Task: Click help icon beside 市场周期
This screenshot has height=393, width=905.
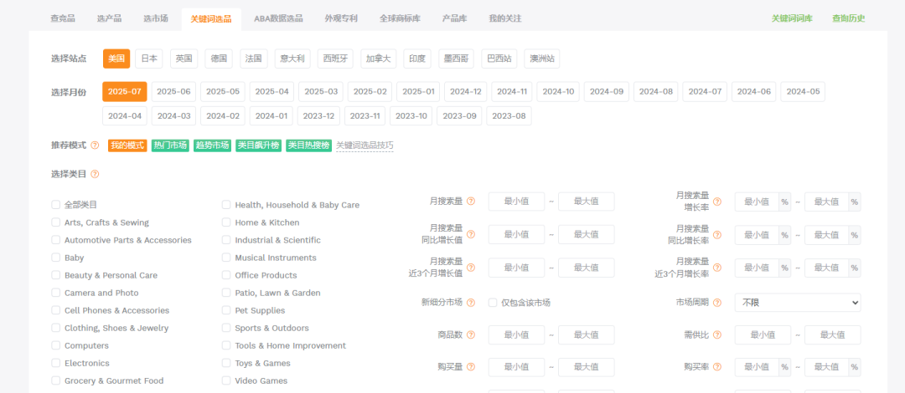Action: coord(716,303)
